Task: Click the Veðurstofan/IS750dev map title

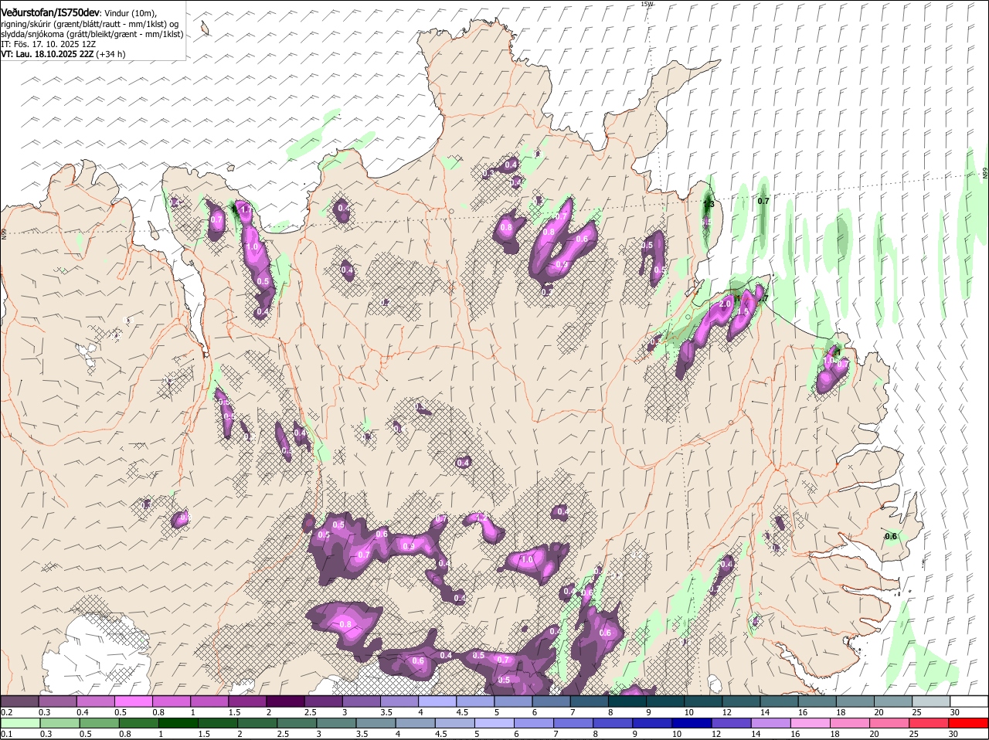Action: click(x=50, y=13)
